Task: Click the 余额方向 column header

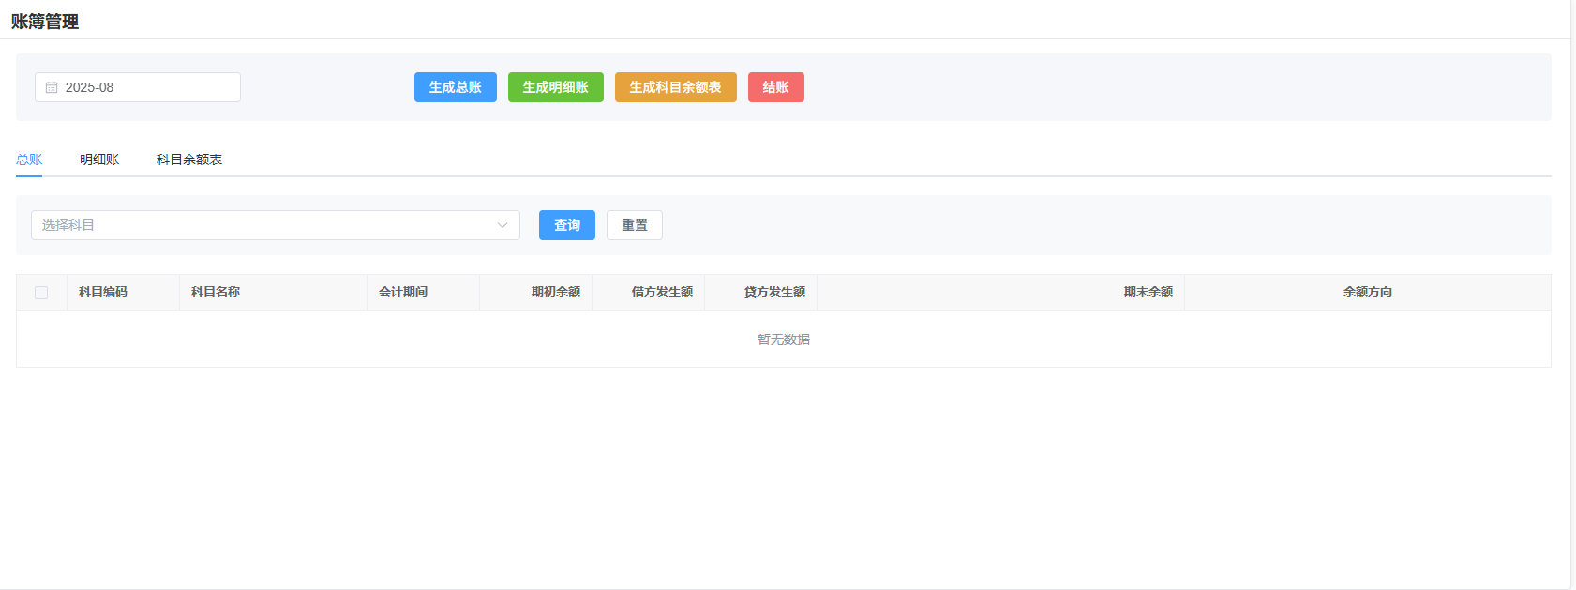Action: [x=1367, y=293]
